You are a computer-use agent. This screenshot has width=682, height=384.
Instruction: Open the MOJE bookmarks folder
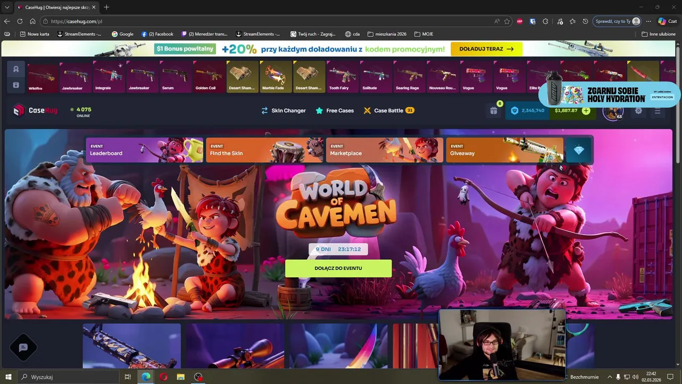coord(424,34)
